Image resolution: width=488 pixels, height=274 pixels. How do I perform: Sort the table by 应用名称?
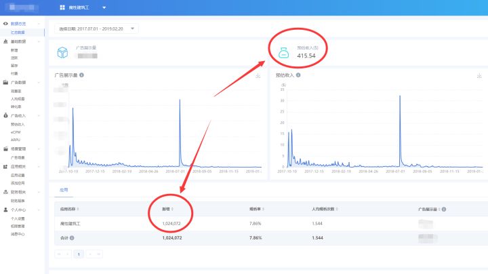[x=78, y=210]
